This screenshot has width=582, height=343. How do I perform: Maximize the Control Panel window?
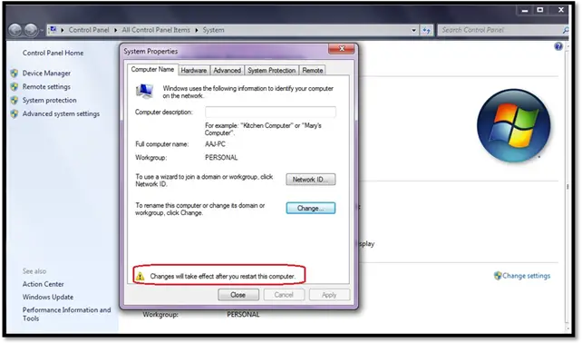(x=540, y=10)
